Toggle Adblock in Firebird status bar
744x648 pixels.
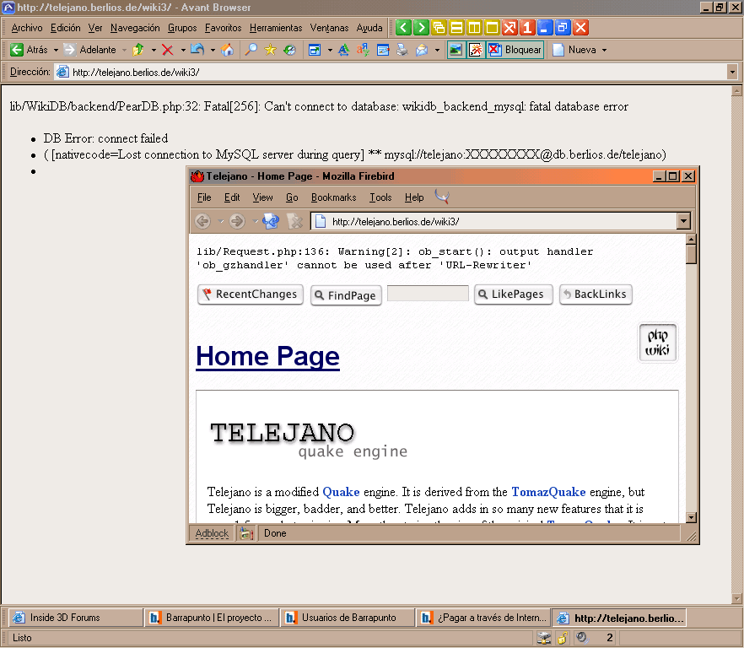coord(212,533)
